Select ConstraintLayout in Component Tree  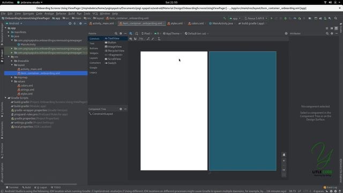pyautogui.click(x=101, y=114)
